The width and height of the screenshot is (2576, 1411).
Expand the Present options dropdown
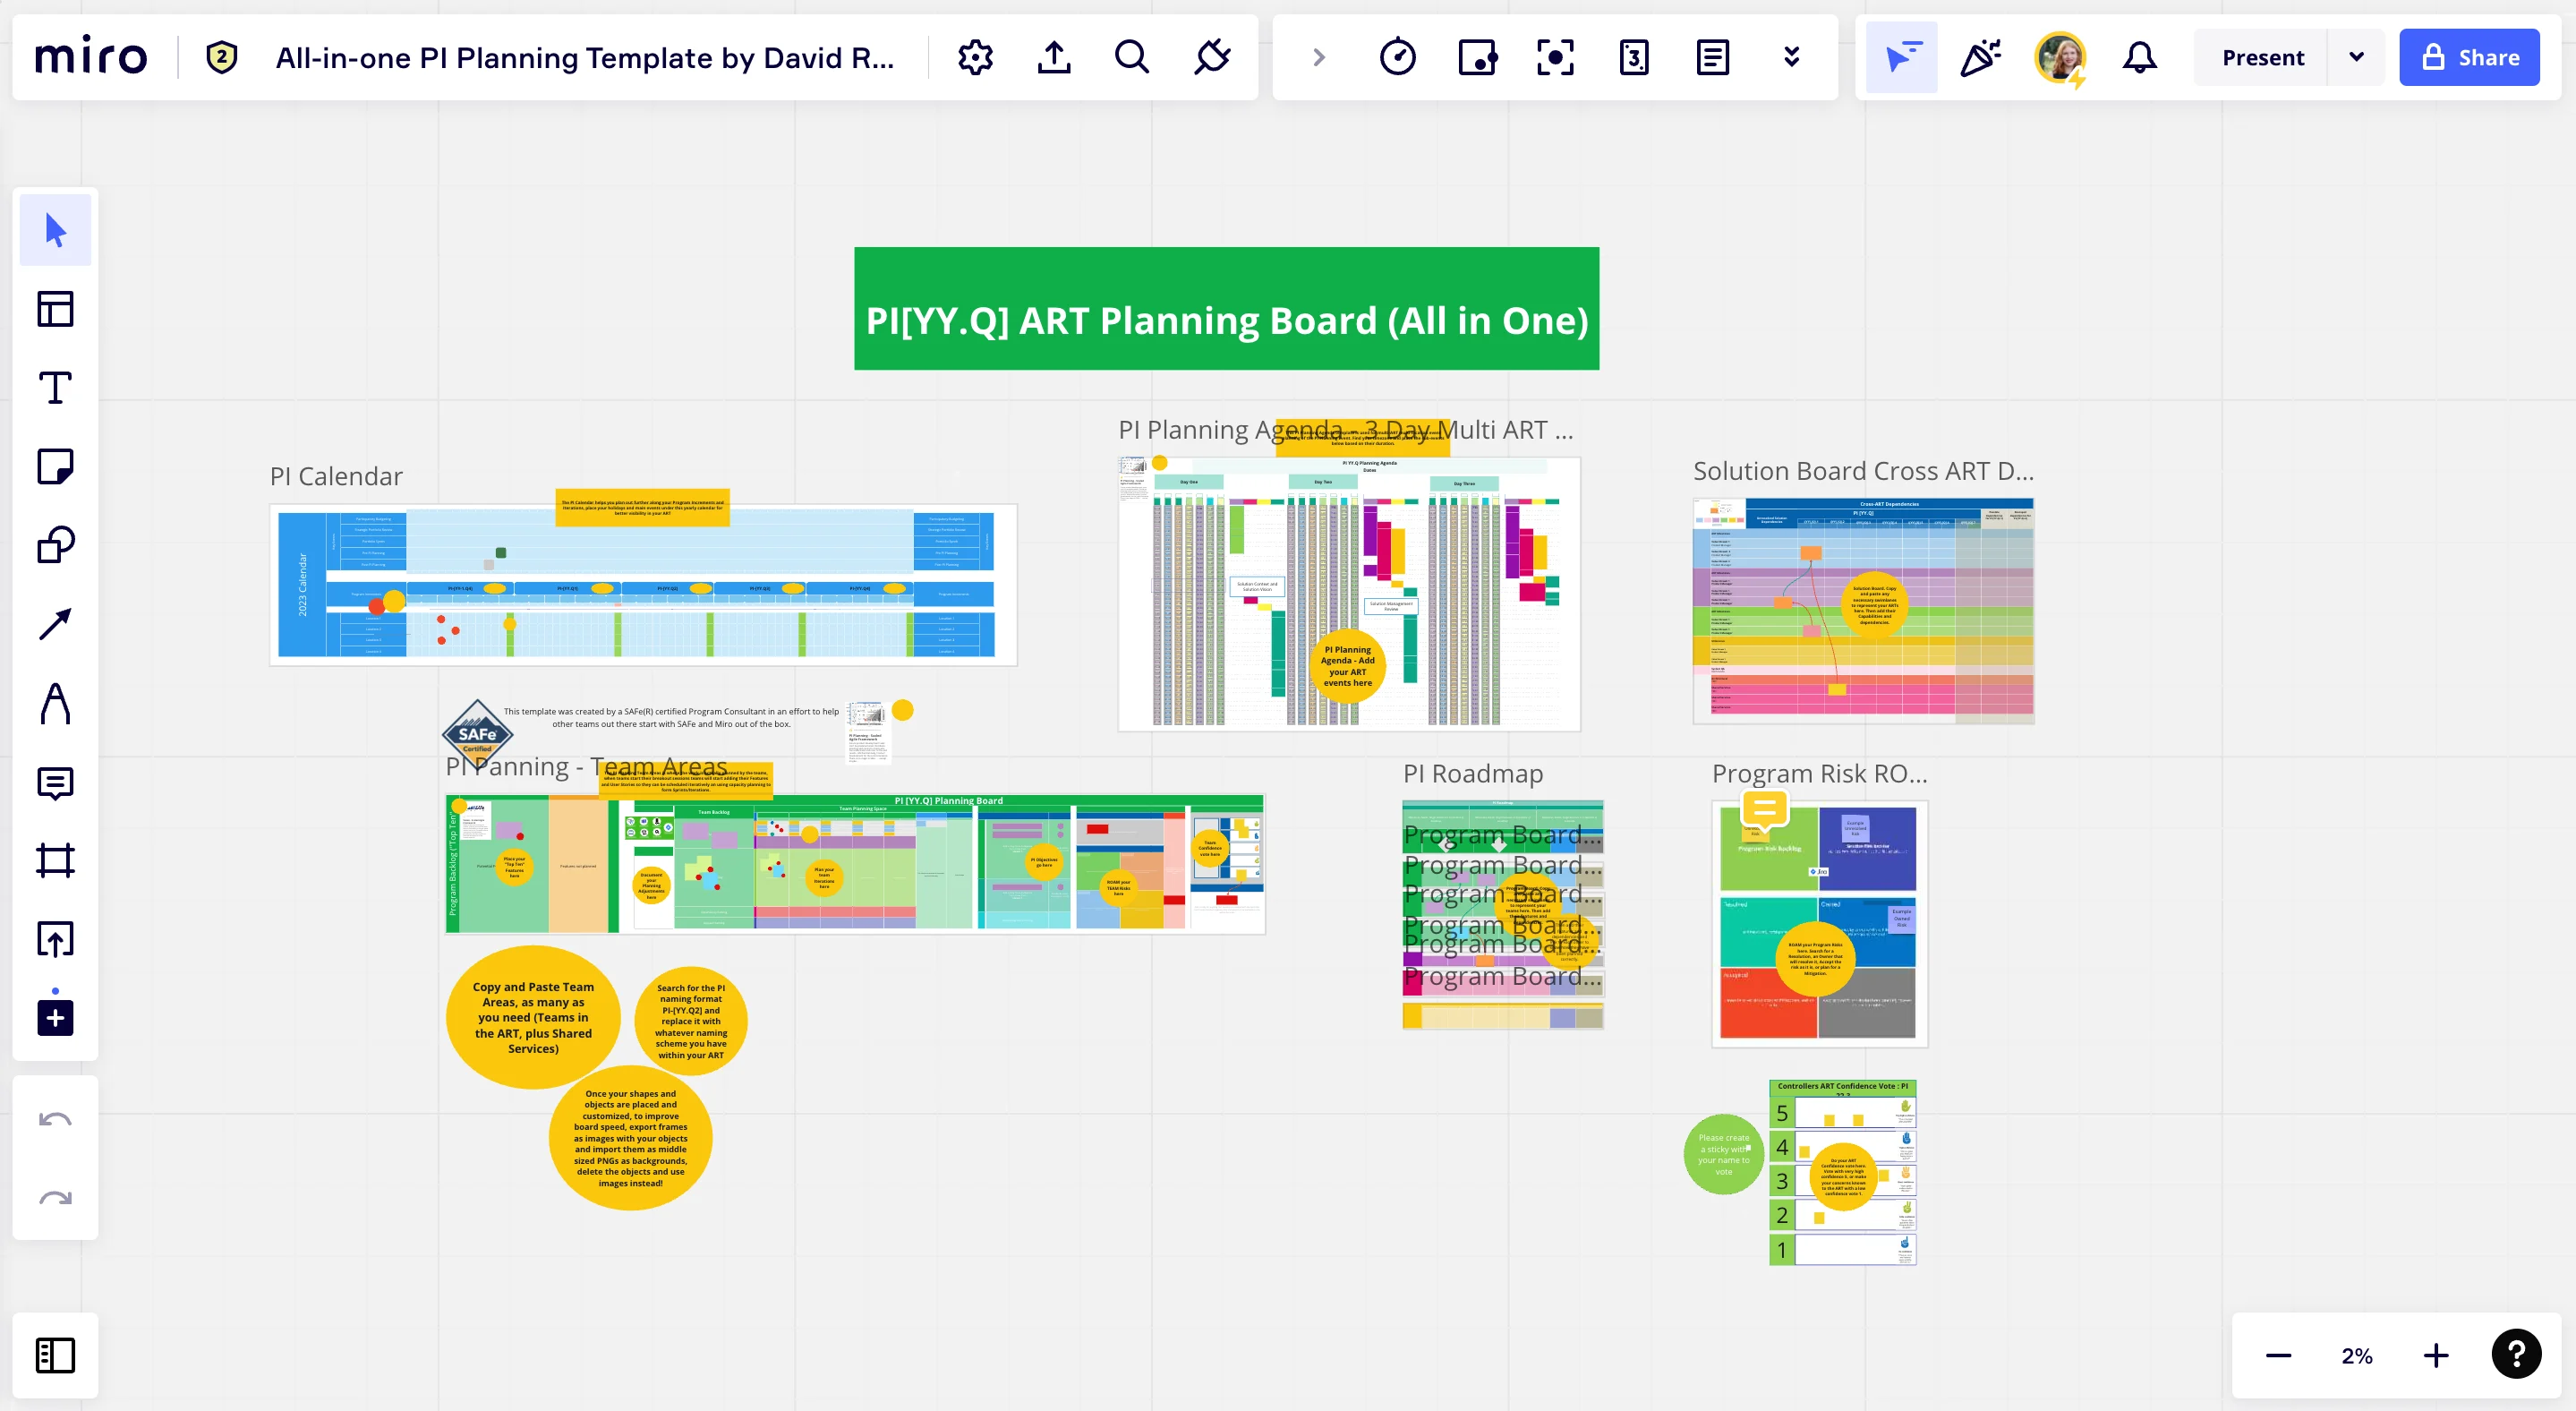click(x=2356, y=57)
